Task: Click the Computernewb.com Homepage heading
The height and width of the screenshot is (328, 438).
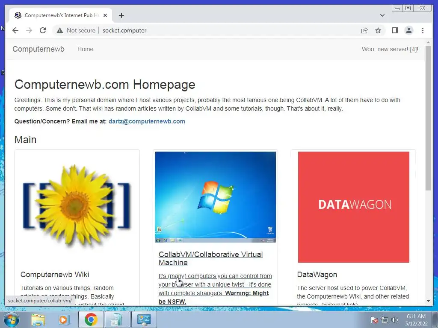Action: 105,84
